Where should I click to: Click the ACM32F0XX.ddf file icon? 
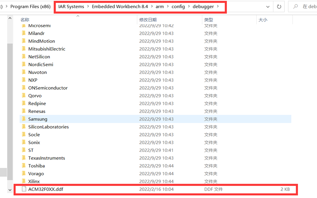[x=24, y=189]
